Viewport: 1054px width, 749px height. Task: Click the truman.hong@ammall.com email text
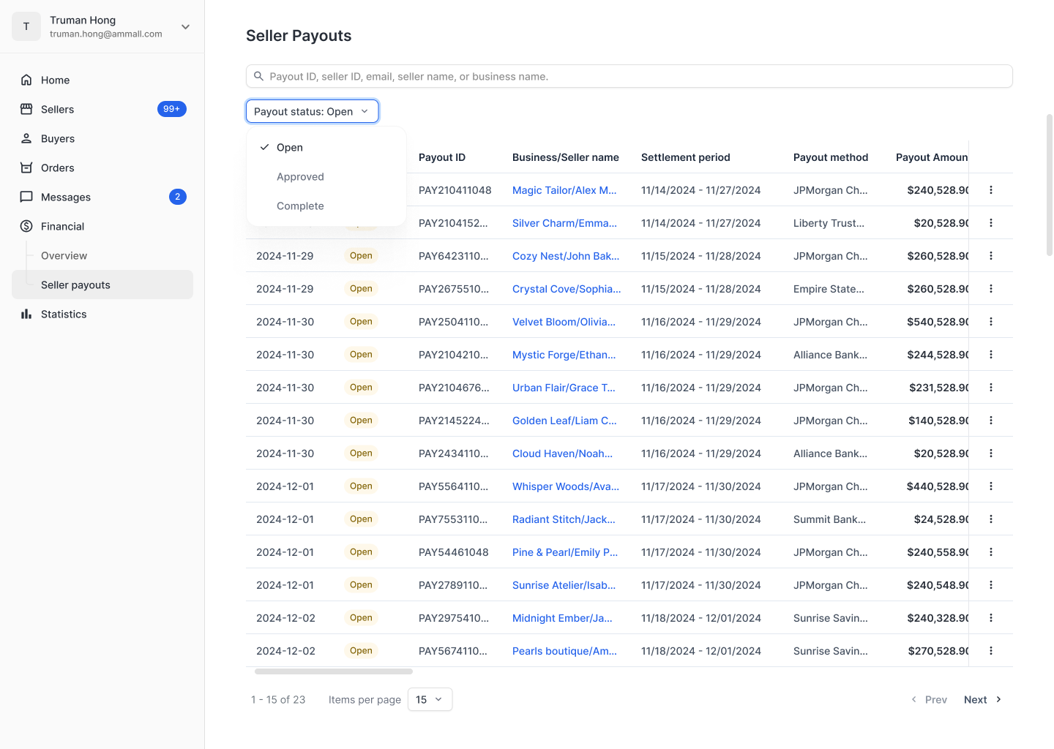point(106,34)
